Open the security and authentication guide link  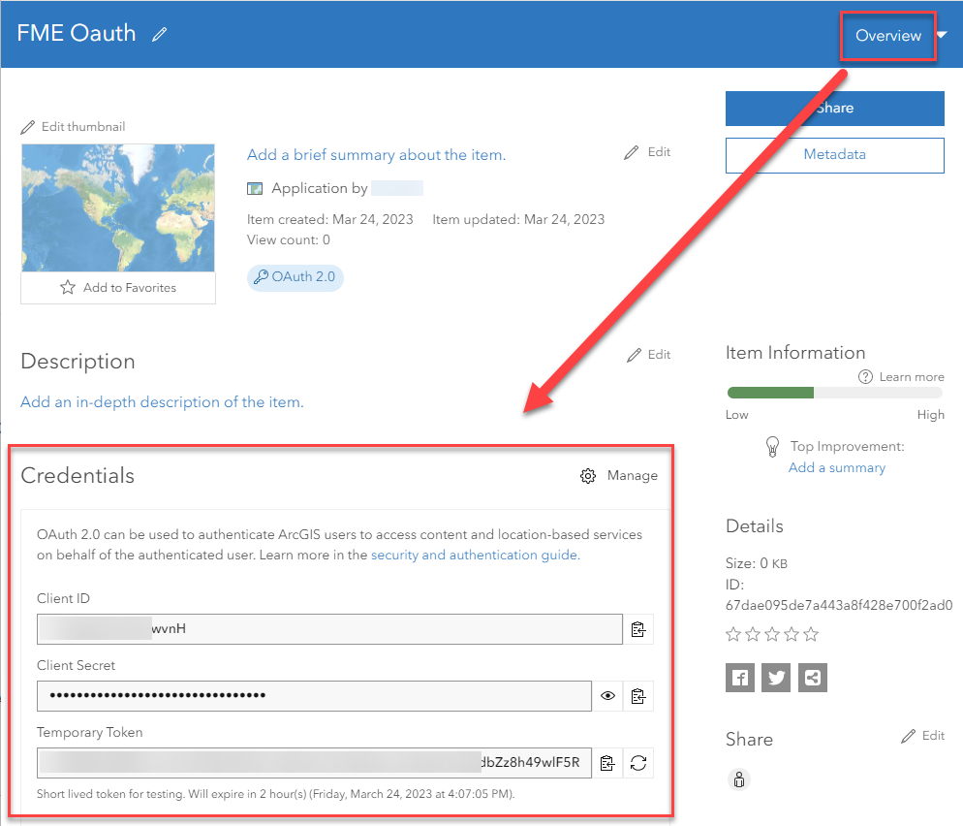point(475,556)
